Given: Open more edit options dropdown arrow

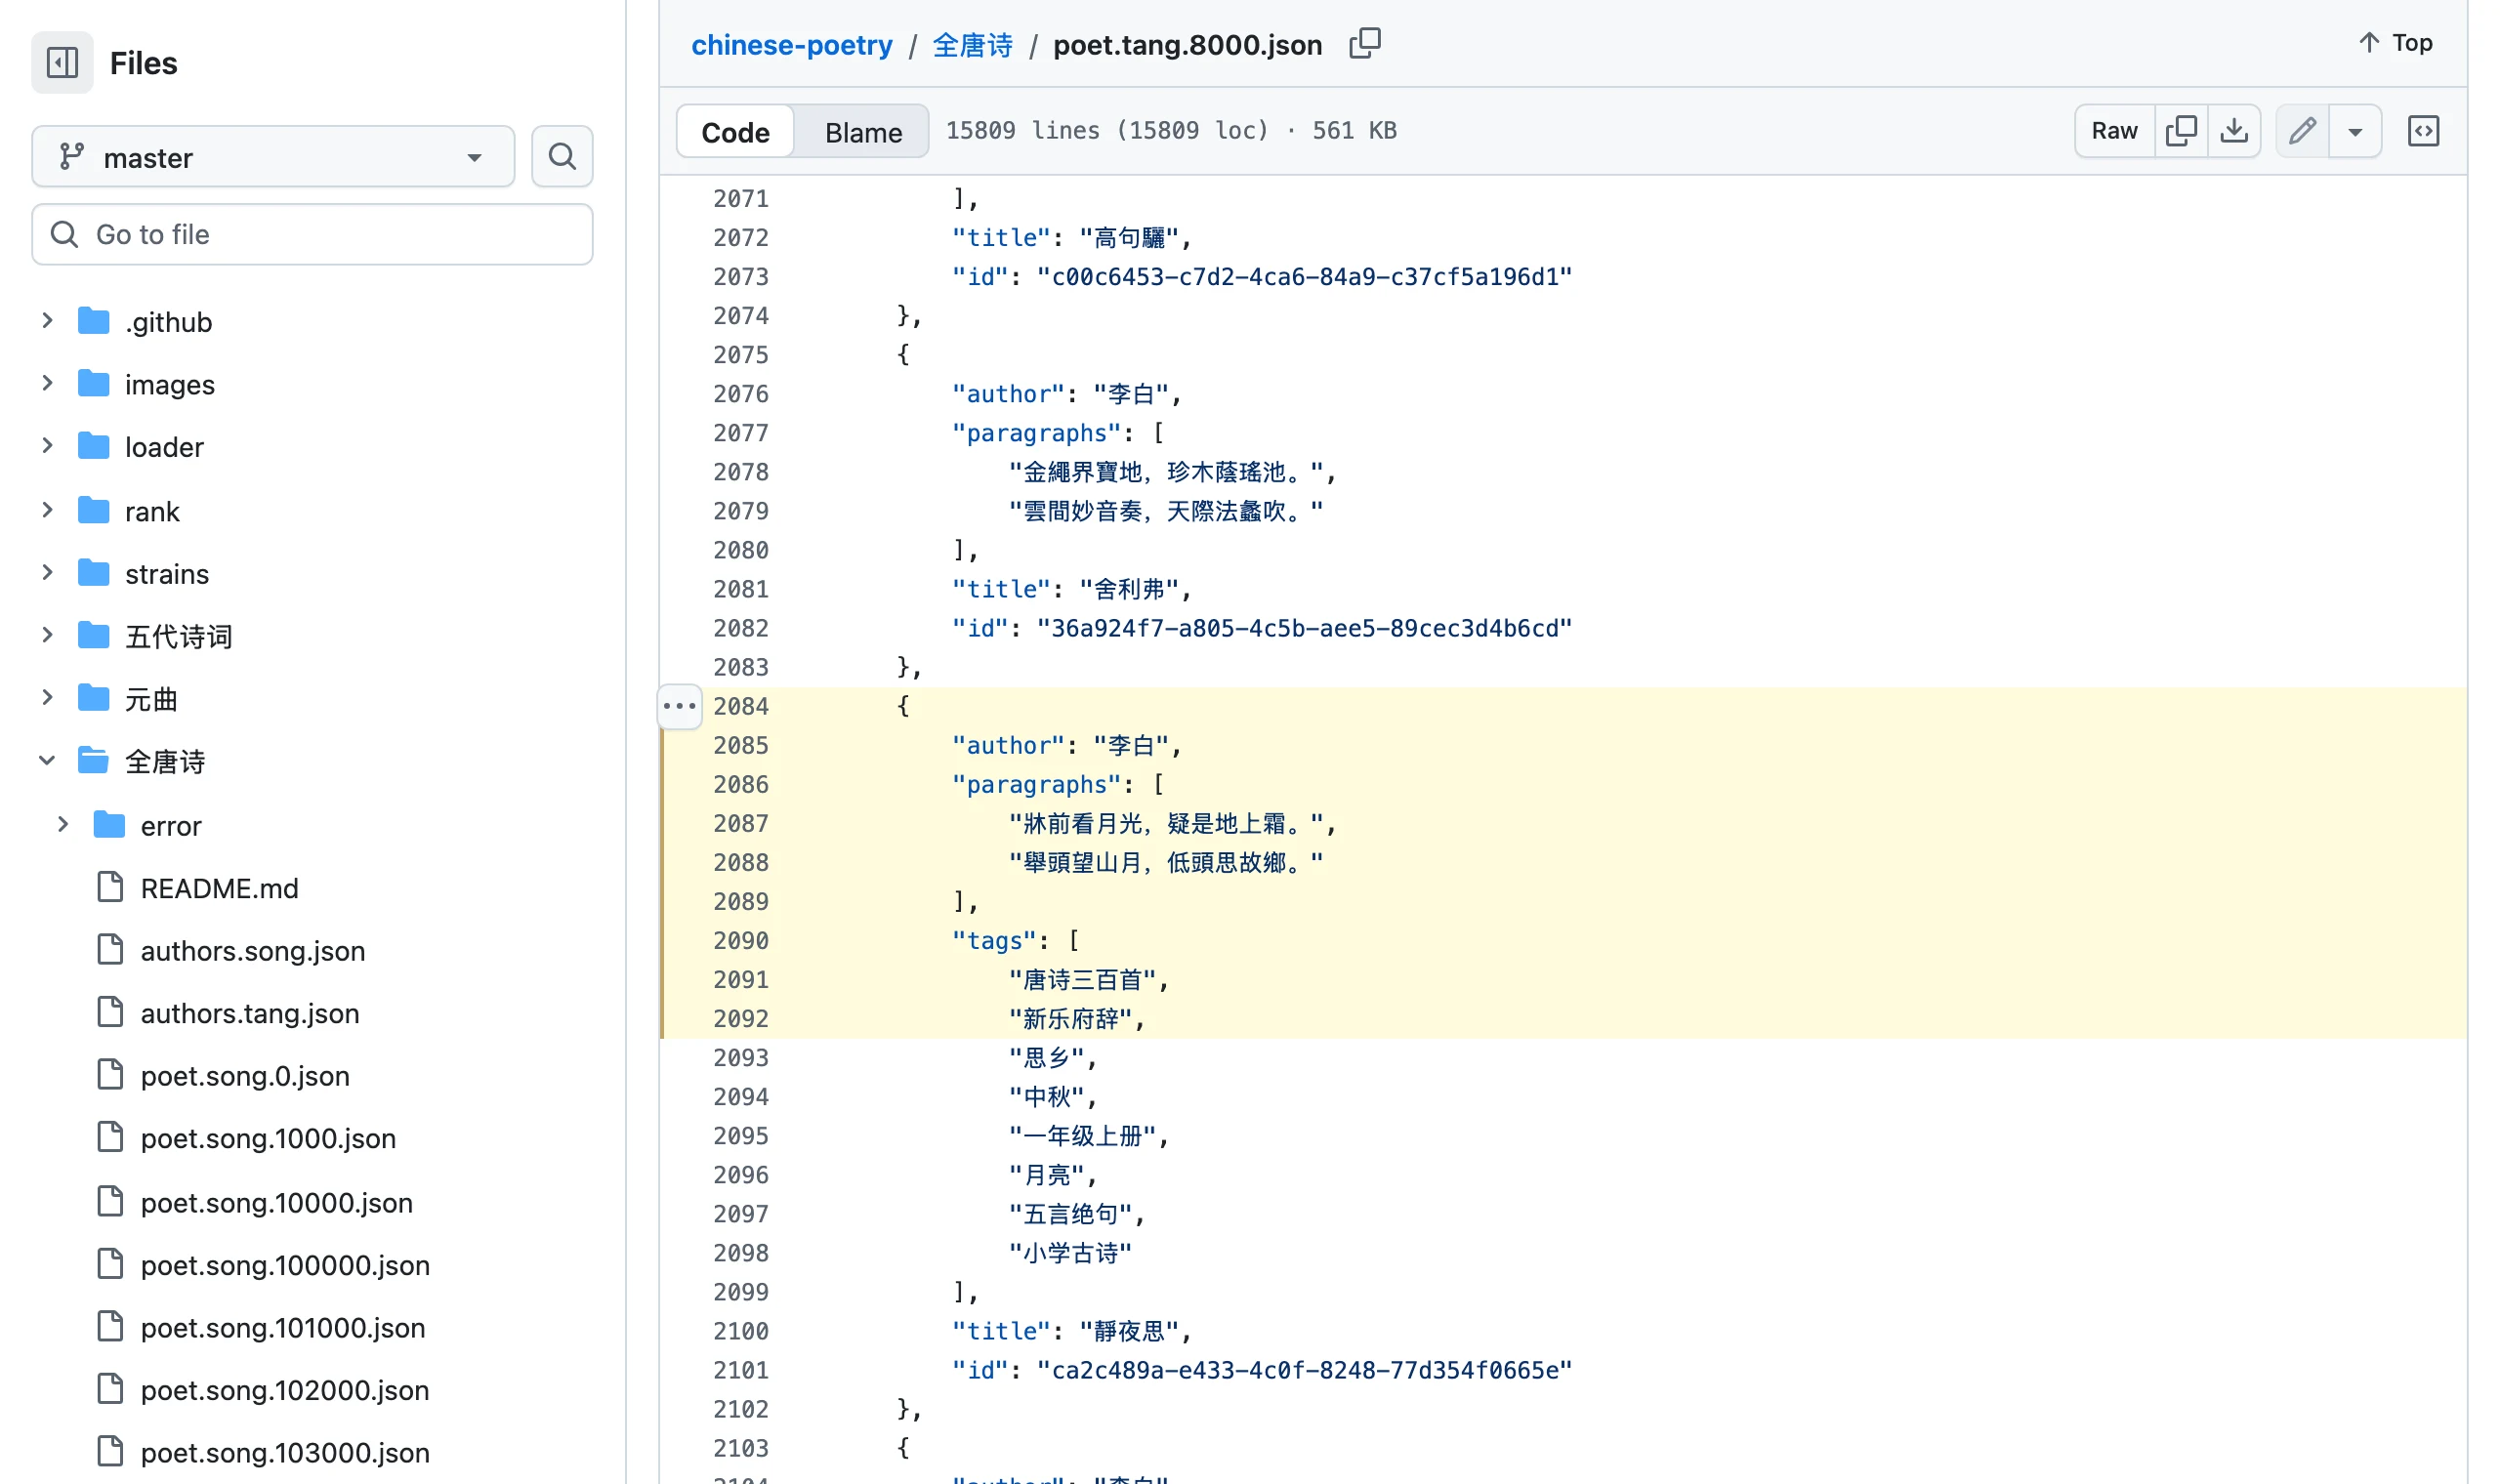Looking at the screenshot, I should pyautogui.click(x=2355, y=131).
